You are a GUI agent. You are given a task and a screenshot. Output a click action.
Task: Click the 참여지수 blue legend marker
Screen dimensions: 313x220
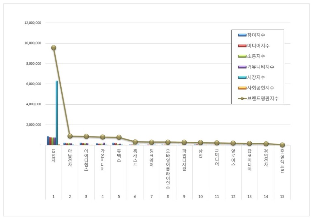tap(242, 35)
